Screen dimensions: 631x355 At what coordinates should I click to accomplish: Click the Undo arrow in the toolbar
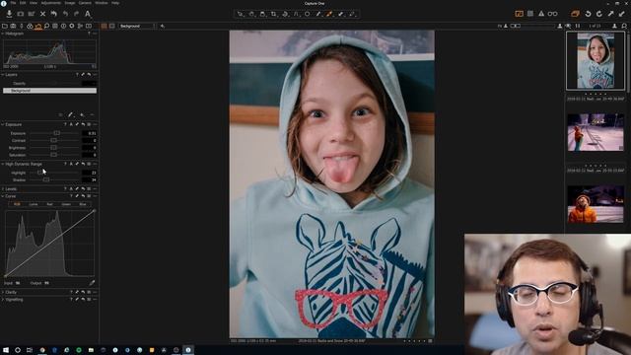click(65, 14)
